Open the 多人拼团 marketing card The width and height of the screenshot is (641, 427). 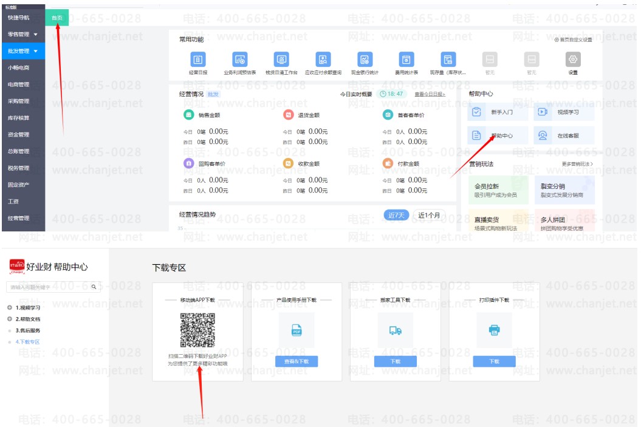tap(564, 220)
